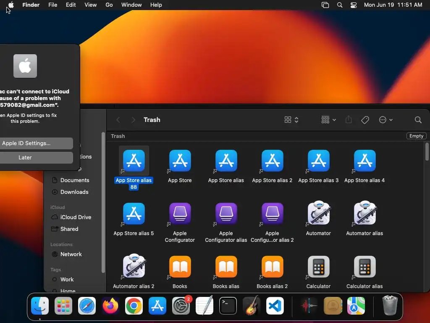Screen dimensions: 430x323
Task: Open TextEdit from the Dock
Action: point(205,305)
